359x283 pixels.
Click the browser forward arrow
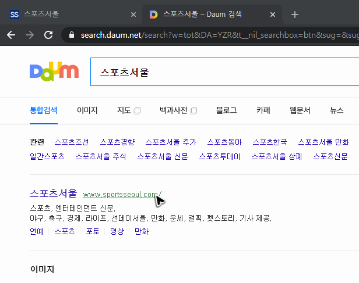coord(30,35)
